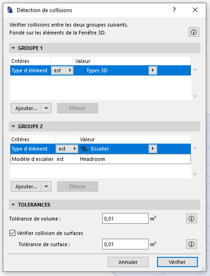The height and width of the screenshot is (276, 210).
Task: Open the 'est' operator dropdown in Groupe 2
Action: coord(67,149)
